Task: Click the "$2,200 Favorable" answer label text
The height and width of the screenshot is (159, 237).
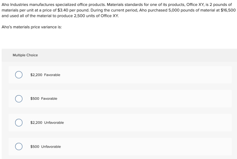Action: (x=45, y=75)
